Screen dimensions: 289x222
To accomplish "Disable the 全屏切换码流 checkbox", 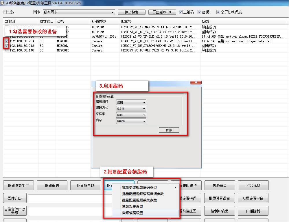I will [218, 12].
